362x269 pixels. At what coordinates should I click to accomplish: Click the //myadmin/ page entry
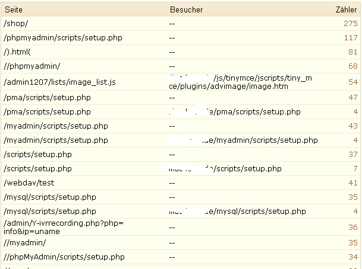(24, 242)
